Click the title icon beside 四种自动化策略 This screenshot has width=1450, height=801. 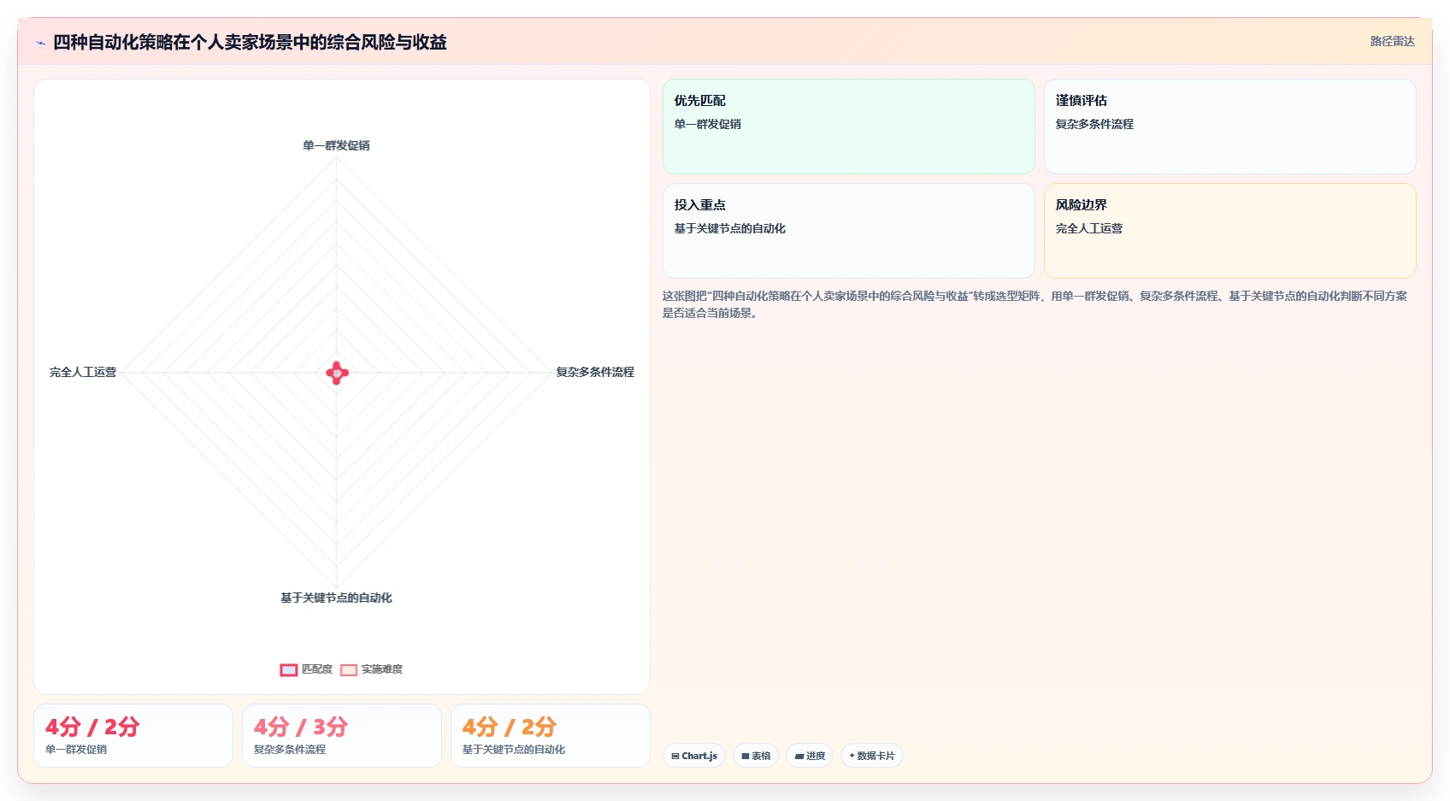tap(40, 43)
